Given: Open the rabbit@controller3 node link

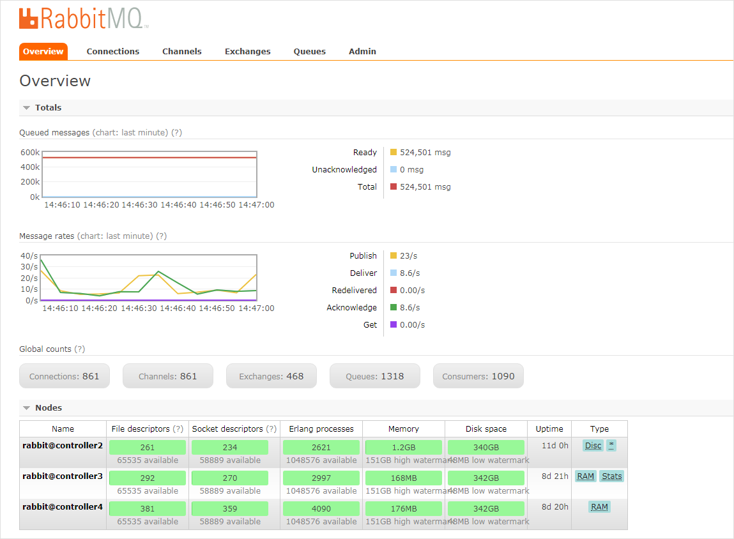Looking at the screenshot, I should pyautogui.click(x=63, y=476).
